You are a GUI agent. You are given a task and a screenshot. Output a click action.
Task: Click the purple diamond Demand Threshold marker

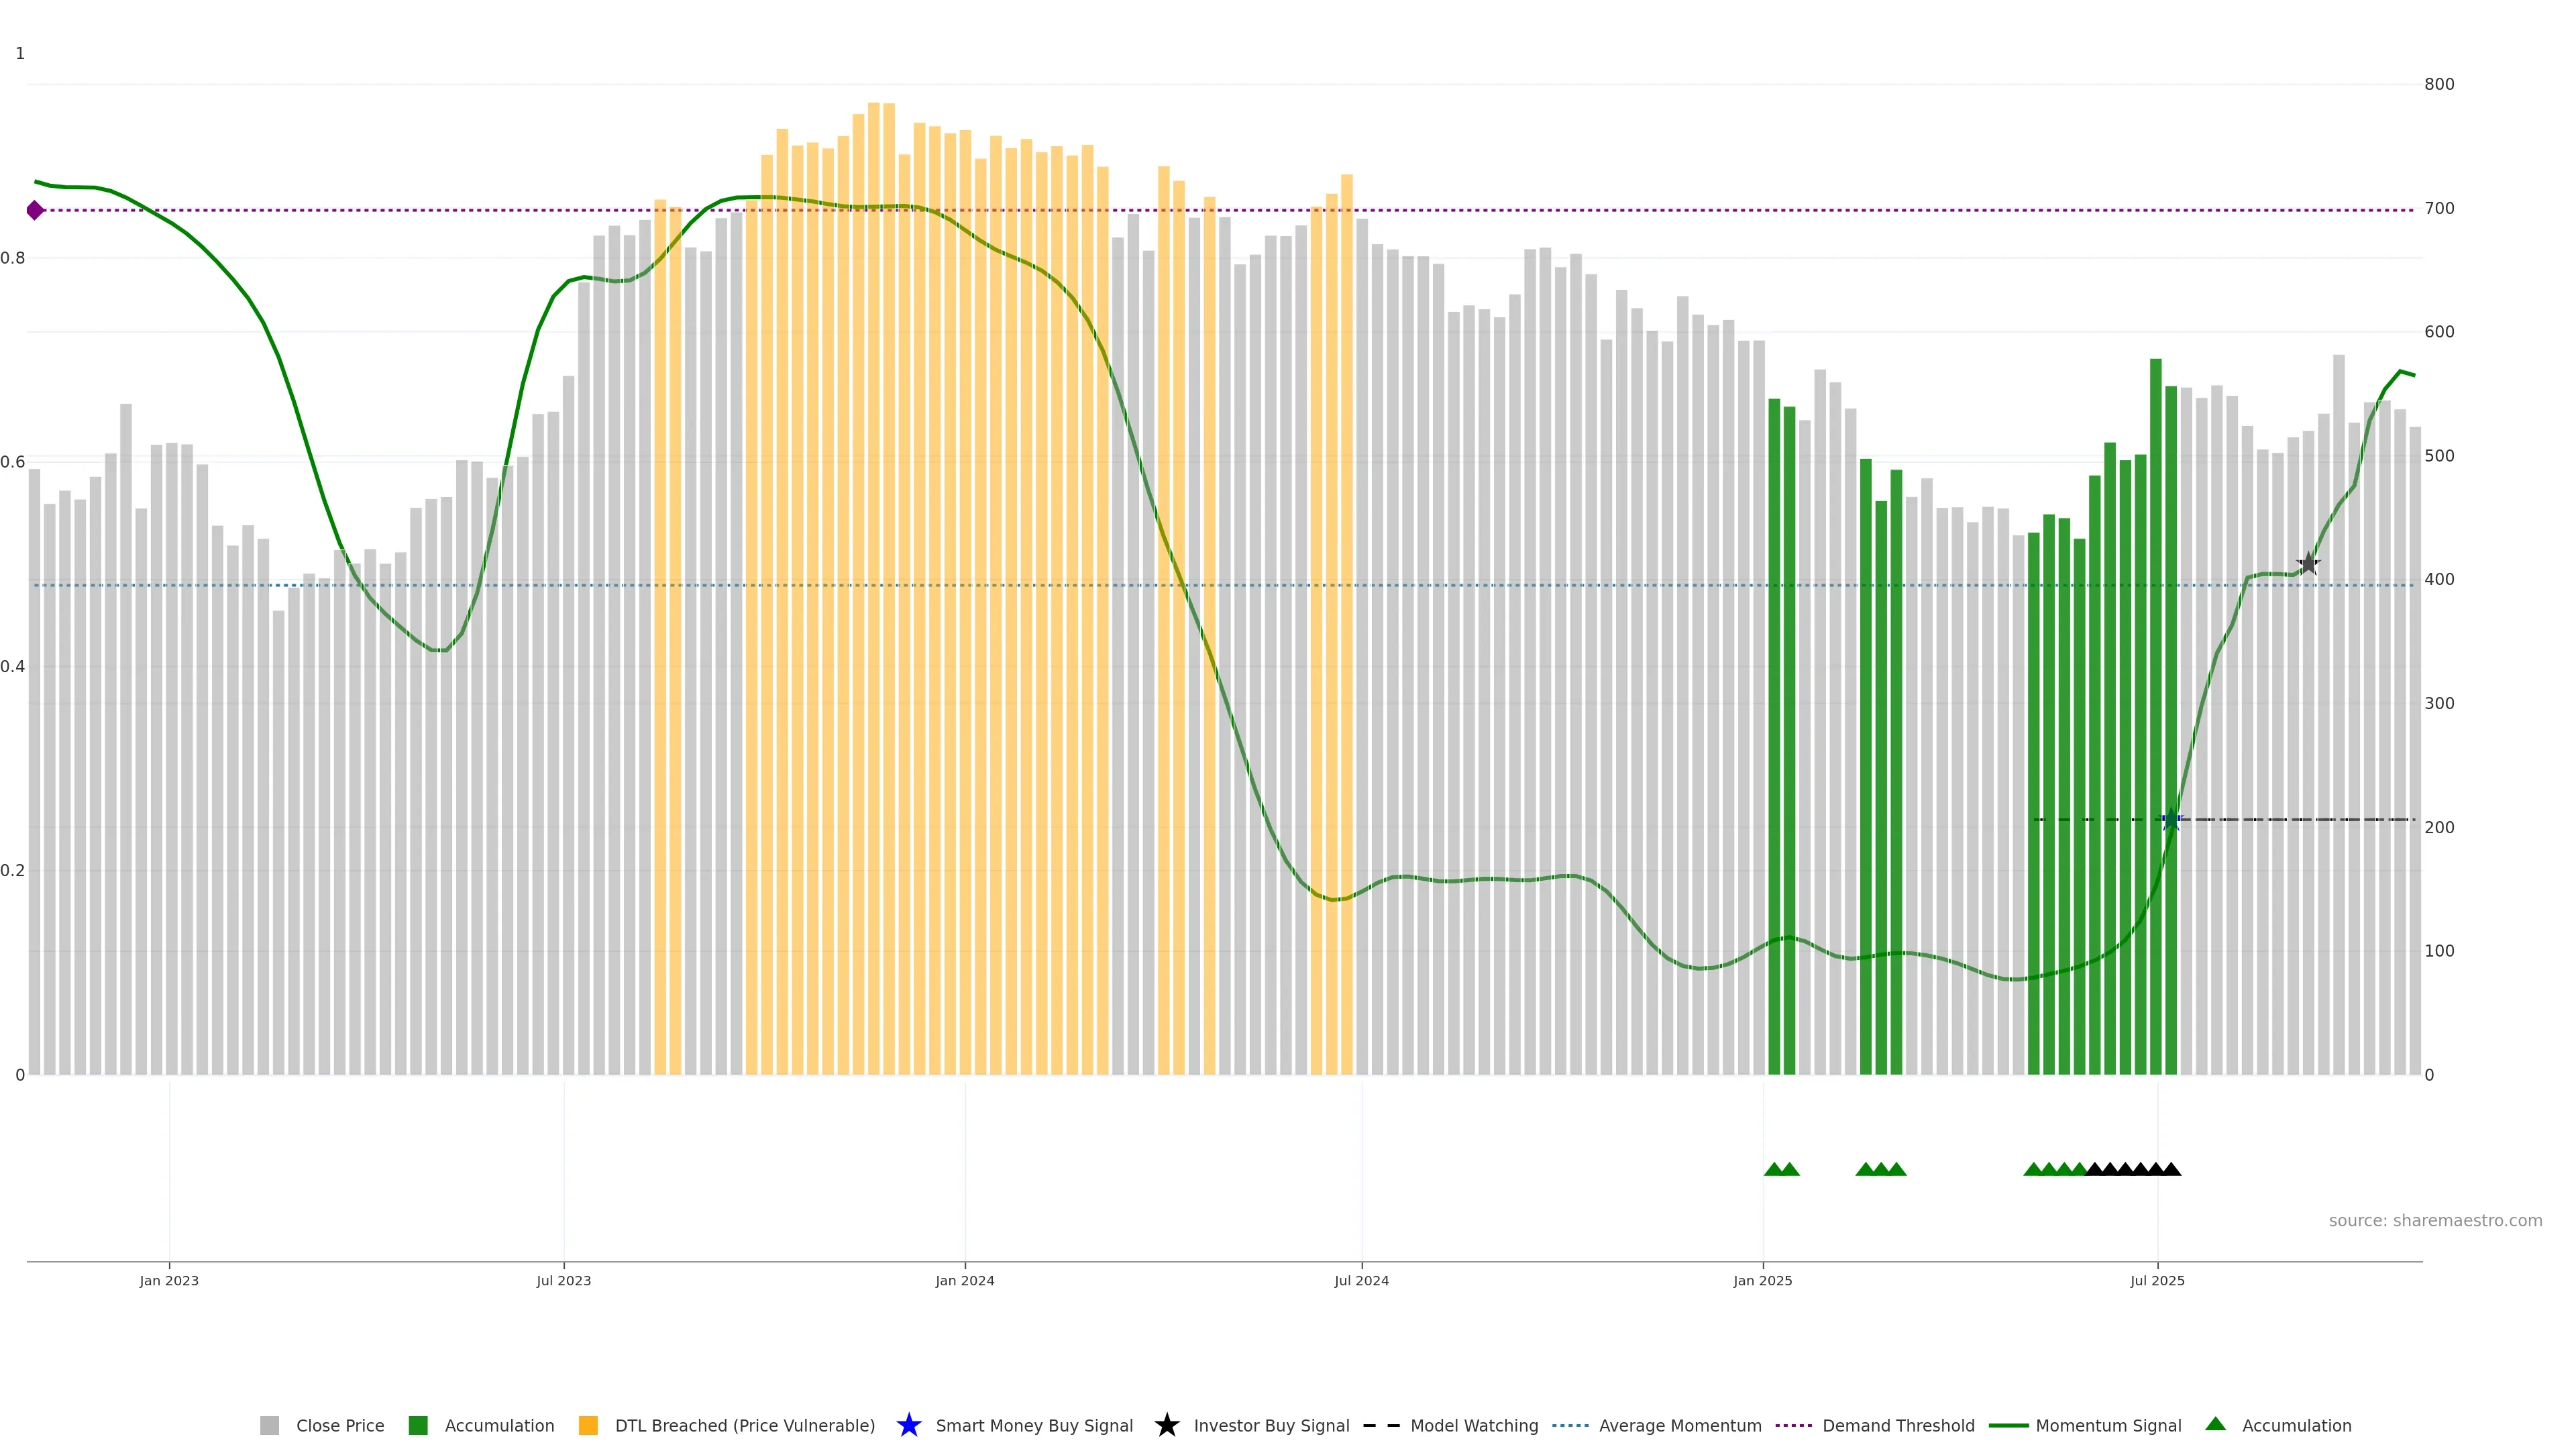pos(35,210)
